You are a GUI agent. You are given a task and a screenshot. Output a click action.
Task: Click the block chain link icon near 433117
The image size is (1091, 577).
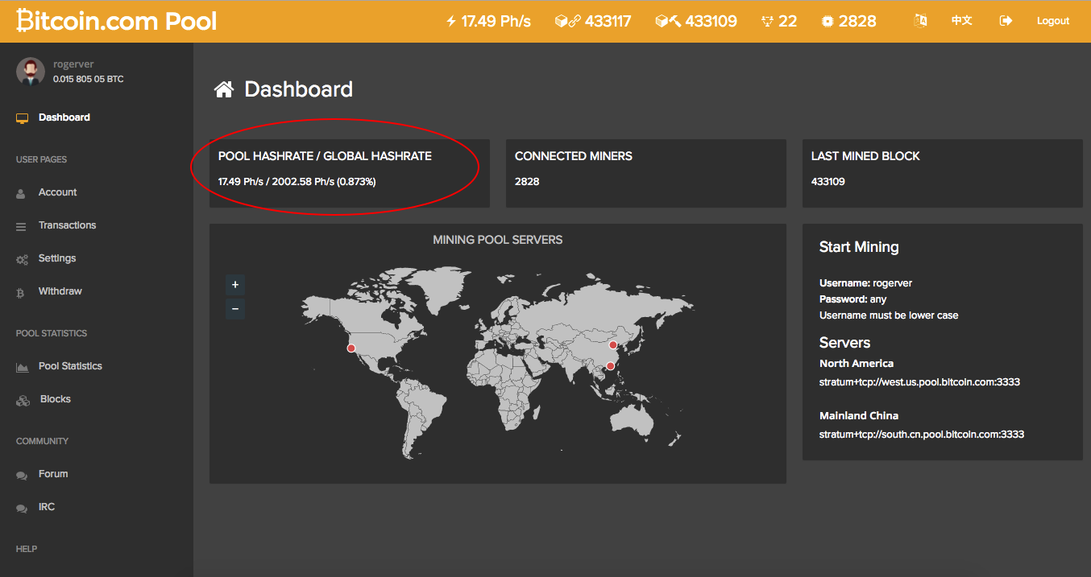point(568,21)
